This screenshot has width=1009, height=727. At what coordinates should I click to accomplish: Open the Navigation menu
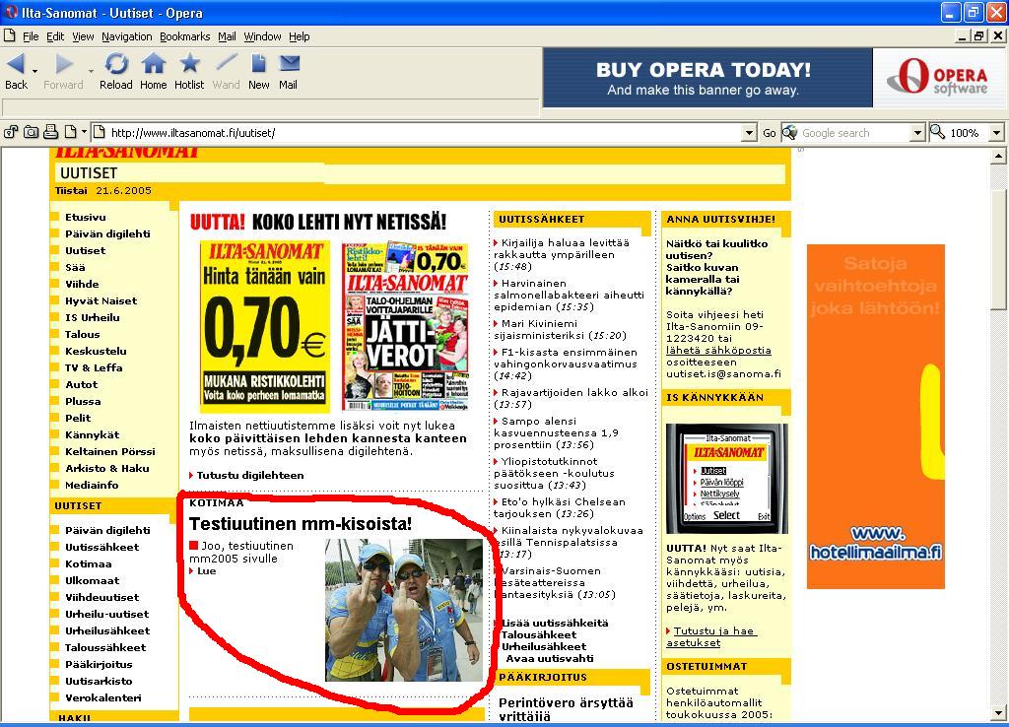point(126,36)
